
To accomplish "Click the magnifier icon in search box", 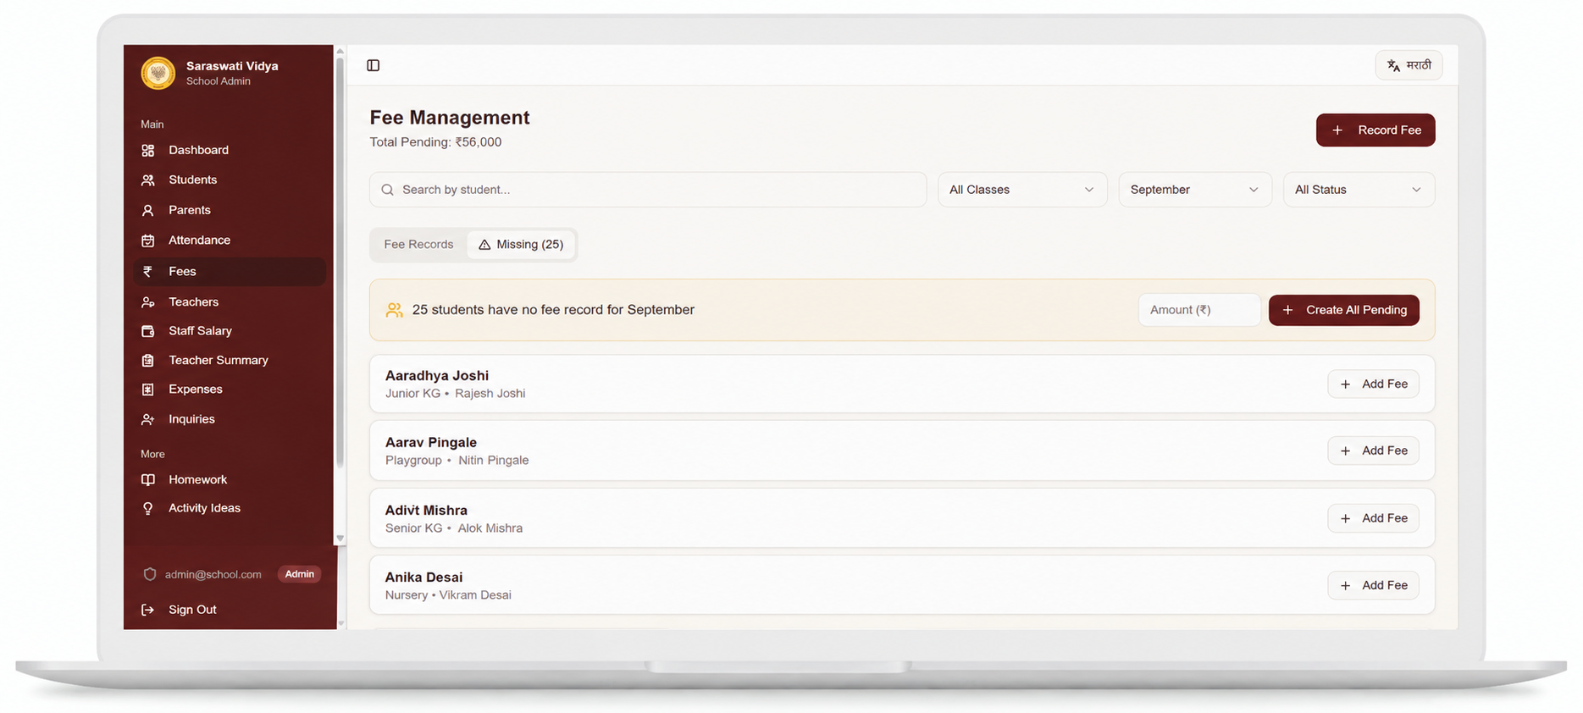I will pyautogui.click(x=387, y=190).
